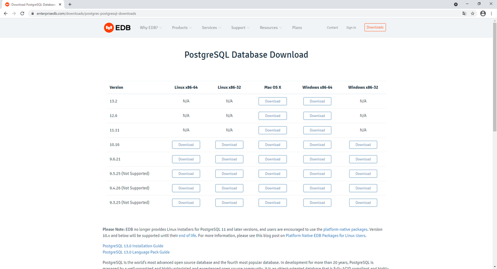497x269 pixels.
Task: Download version 9.3.25 for Windows x86-64
Action: coord(317,203)
